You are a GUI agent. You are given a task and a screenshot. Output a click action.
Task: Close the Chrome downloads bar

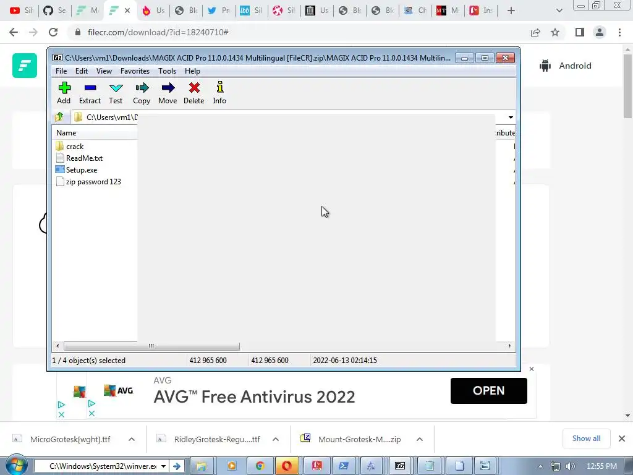(622, 439)
